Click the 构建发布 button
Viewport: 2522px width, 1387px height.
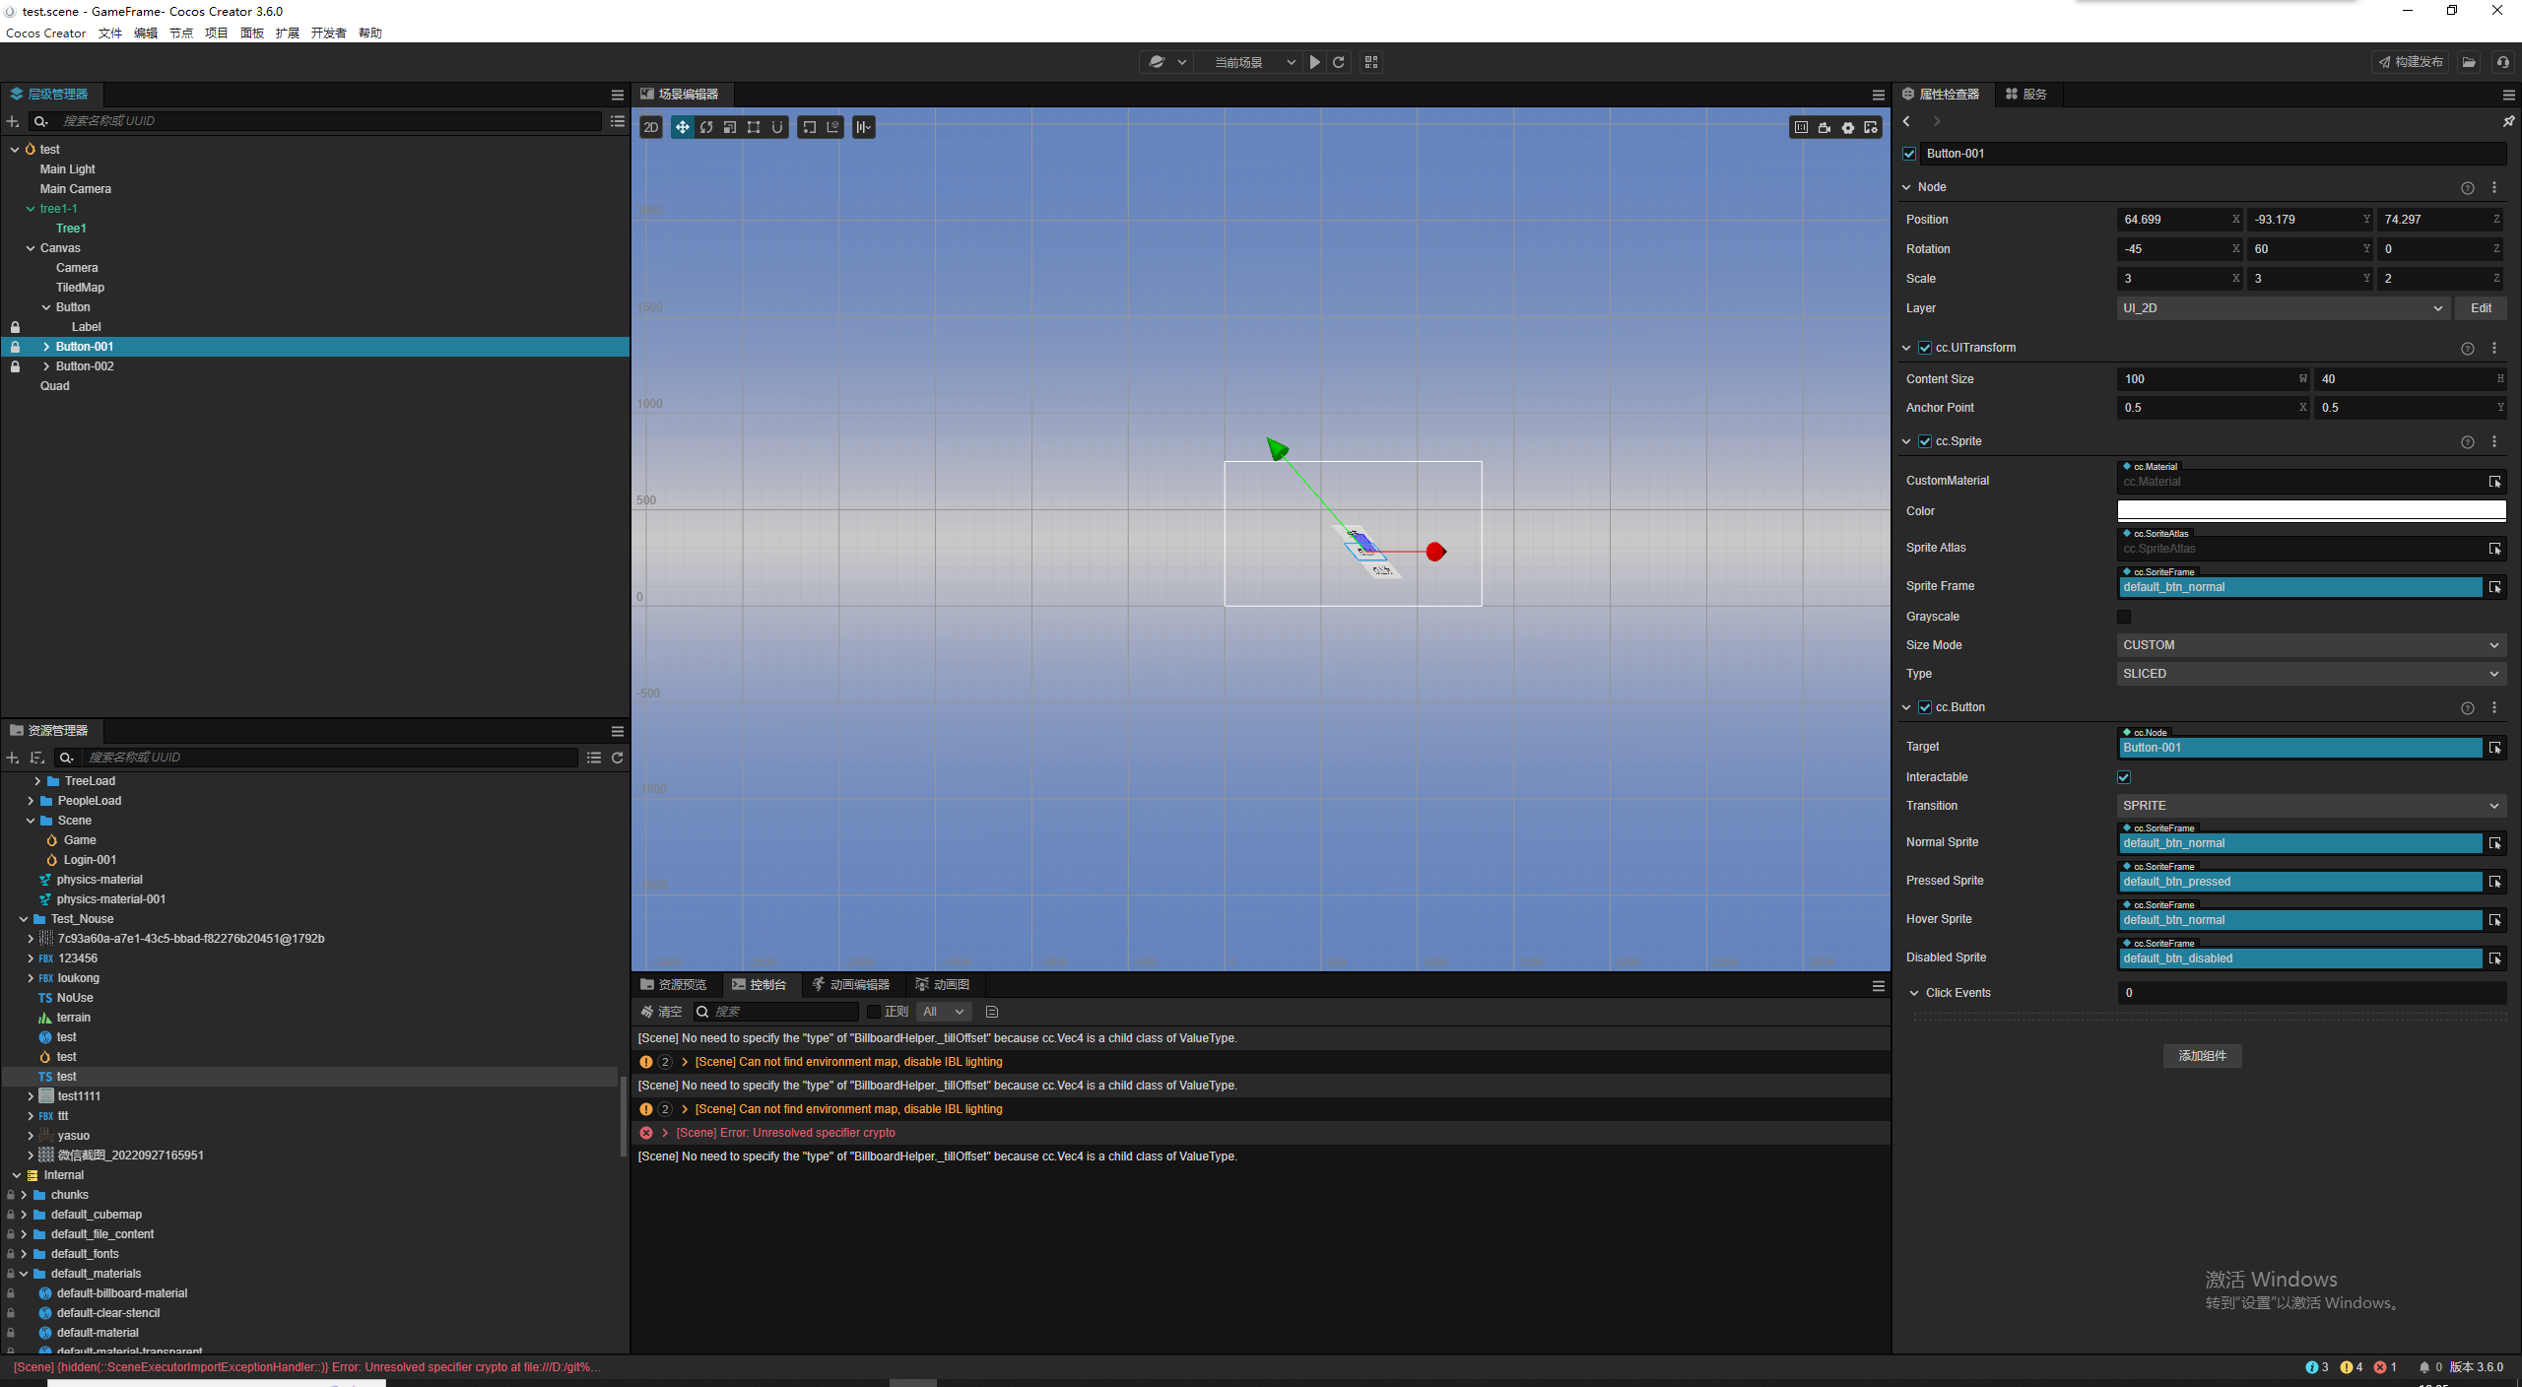click(2411, 62)
